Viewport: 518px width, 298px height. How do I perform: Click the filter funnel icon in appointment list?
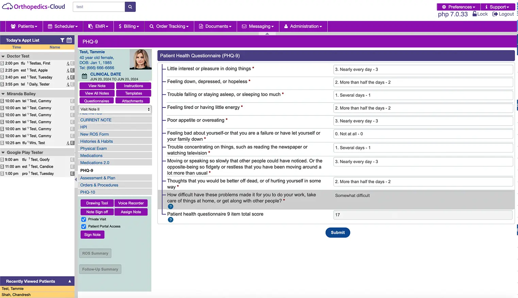pos(62,40)
